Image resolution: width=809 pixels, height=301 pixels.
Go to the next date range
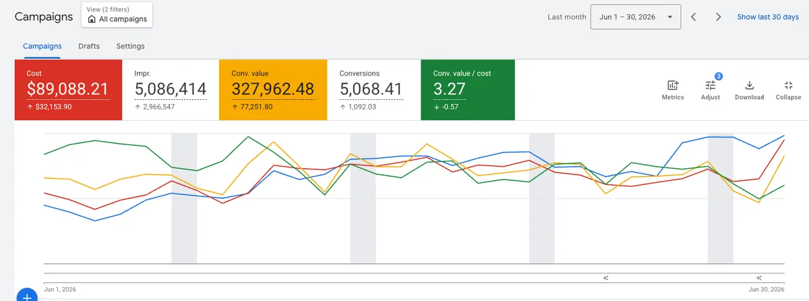(x=719, y=17)
